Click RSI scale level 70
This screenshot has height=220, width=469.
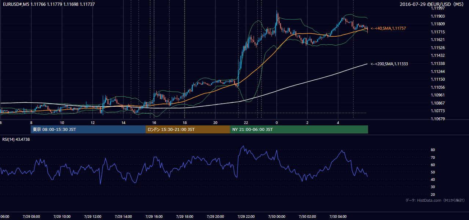tap(433, 157)
